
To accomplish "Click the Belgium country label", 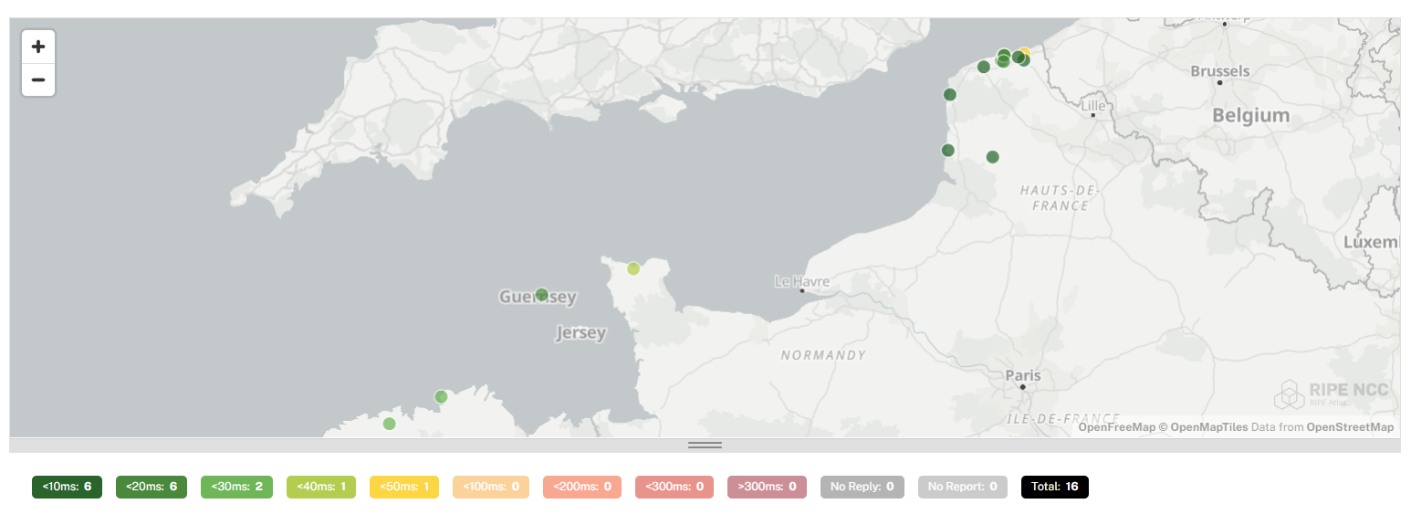I will [x=1250, y=116].
